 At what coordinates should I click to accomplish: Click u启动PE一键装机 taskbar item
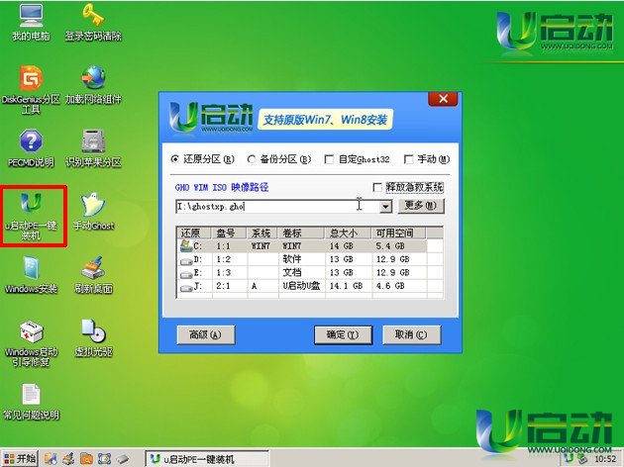(208, 458)
